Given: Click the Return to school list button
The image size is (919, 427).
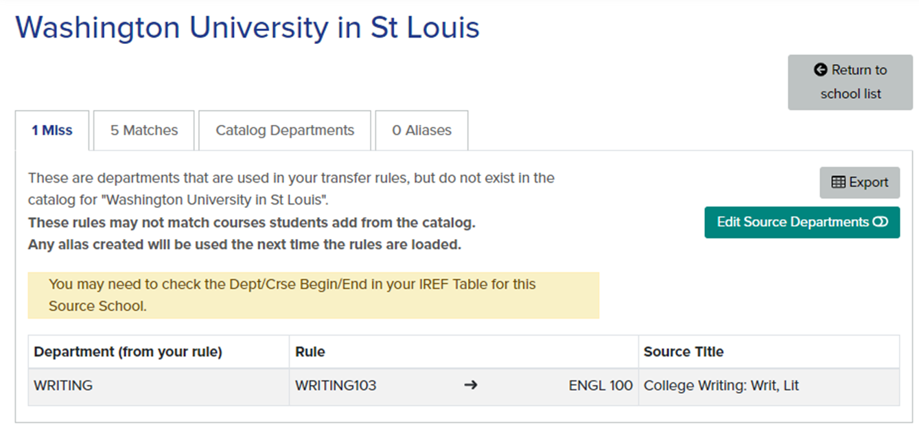Looking at the screenshot, I should [850, 82].
